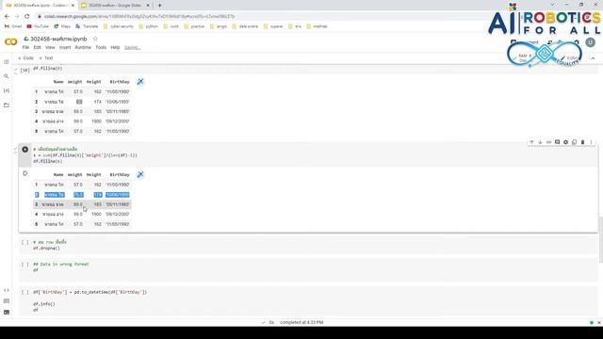Click the BirthDay header in first table
The height and width of the screenshot is (339, 603).
pos(120,82)
